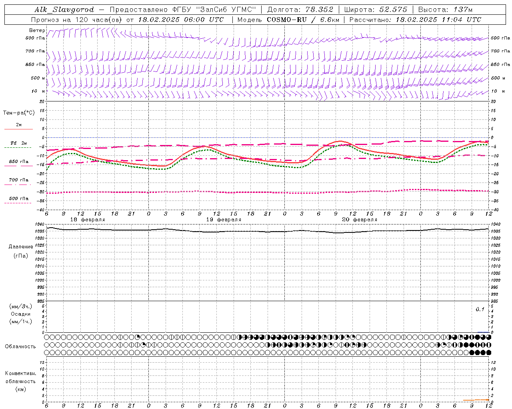Image resolution: width=512 pixels, height=409 pixels.
Task: Click the 'Td 2м' dew point legend entry
Action: tap(18, 143)
